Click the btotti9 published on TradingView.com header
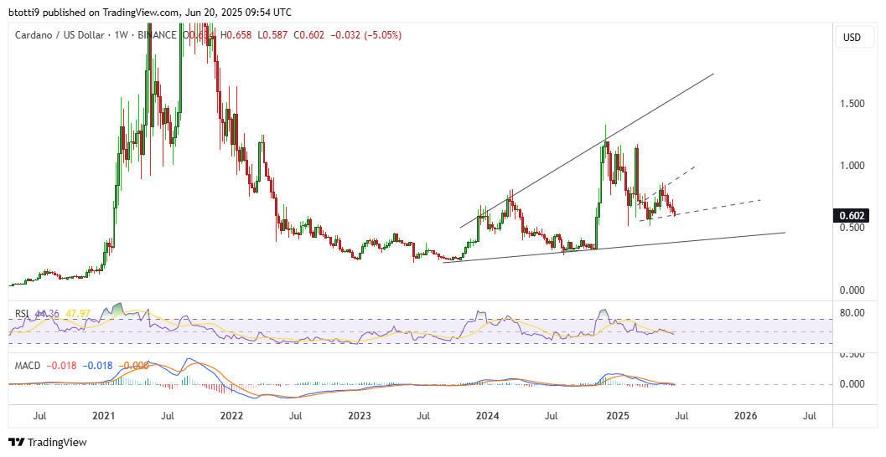Viewport: 886px width, 457px height. coord(150,12)
